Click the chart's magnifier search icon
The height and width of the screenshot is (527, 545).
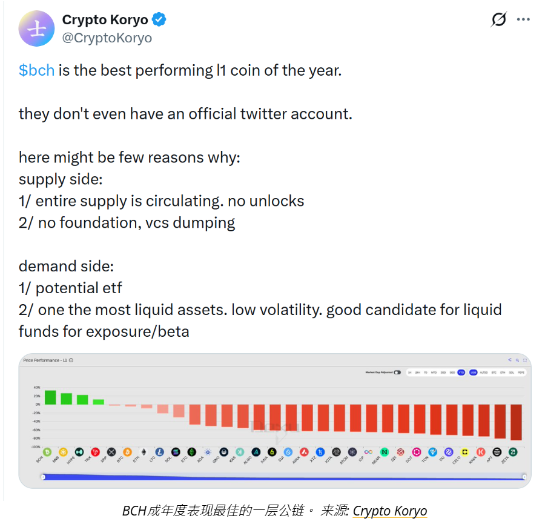517,360
